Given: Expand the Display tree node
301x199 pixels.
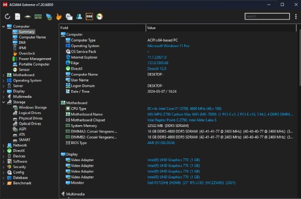Looking at the screenshot, I should (x=3, y=91).
